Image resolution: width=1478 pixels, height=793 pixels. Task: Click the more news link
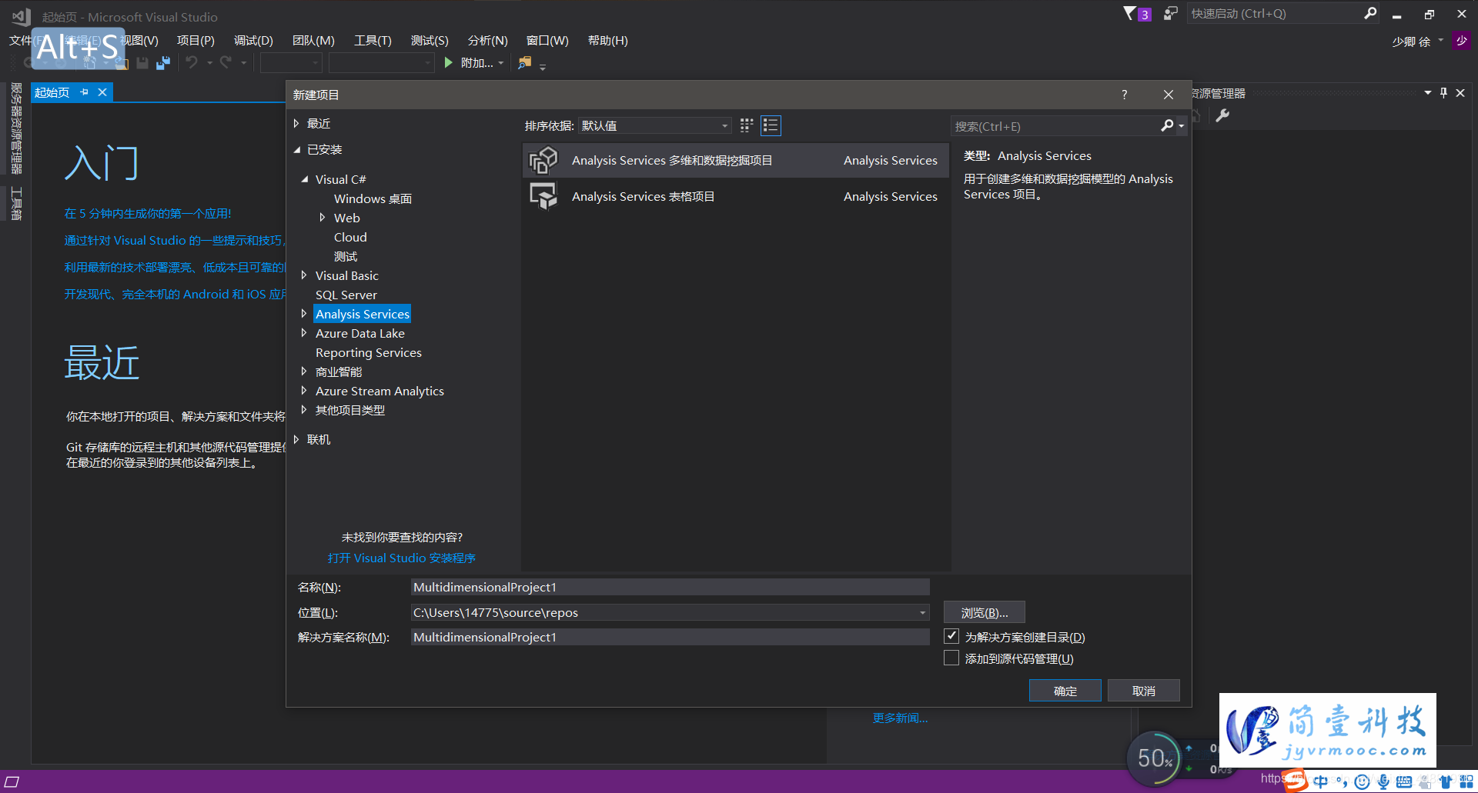(x=900, y=718)
